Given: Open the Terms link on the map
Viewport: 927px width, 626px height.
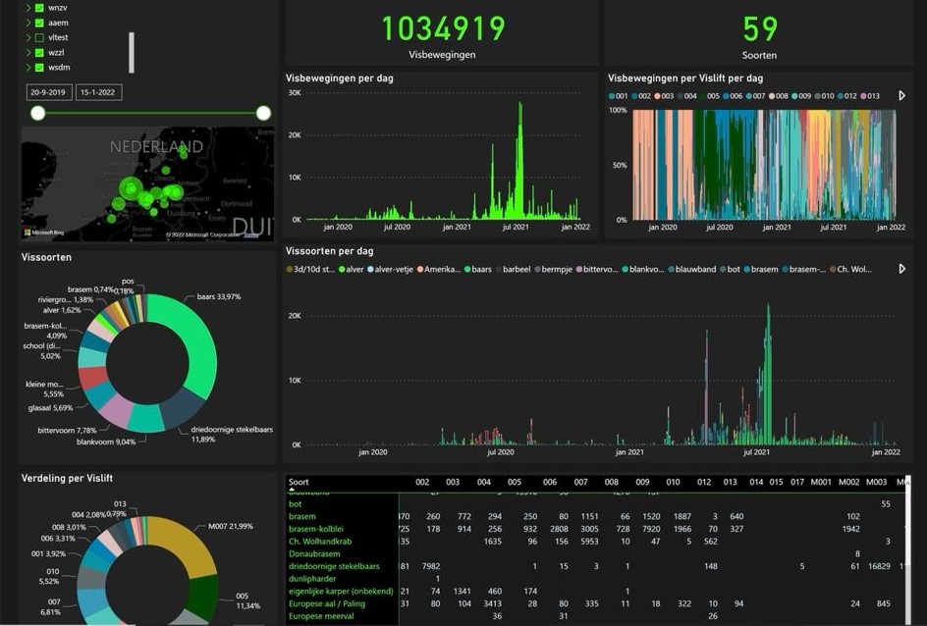Looking at the screenshot, I should point(251,235).
